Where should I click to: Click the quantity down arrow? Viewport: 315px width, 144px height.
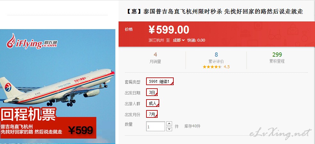tap(169, 129)
